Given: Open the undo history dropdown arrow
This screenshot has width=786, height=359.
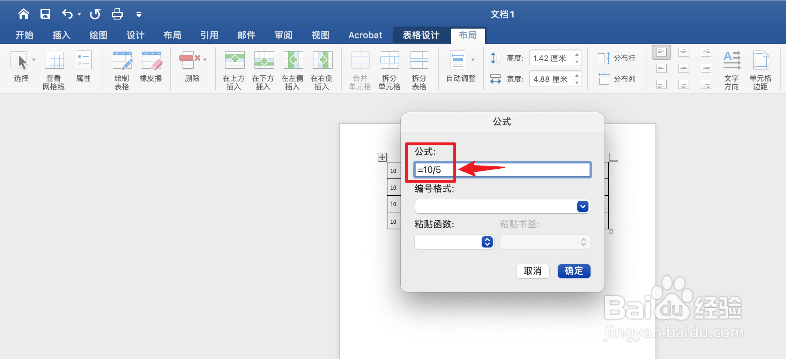Looking at the screenshot, I should click(x=79, y=14).
